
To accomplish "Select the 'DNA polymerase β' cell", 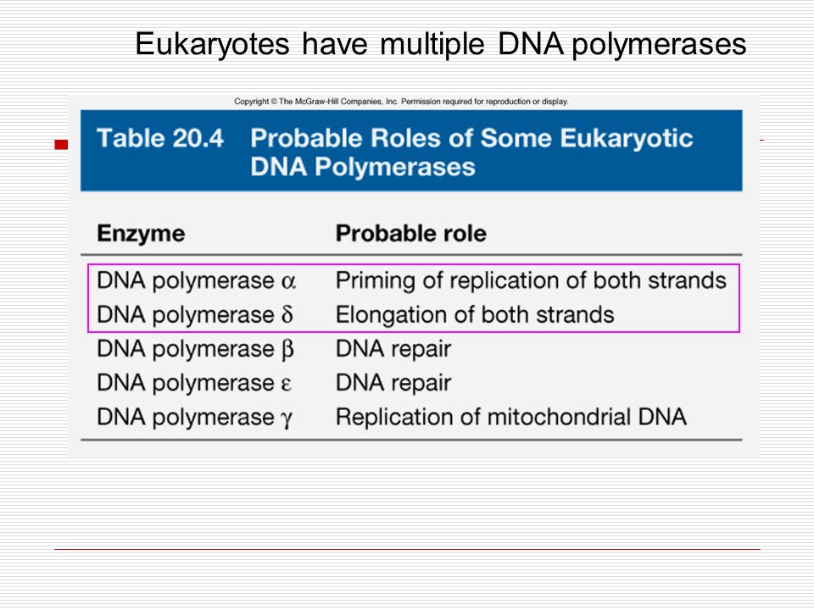I will [195, 349].
